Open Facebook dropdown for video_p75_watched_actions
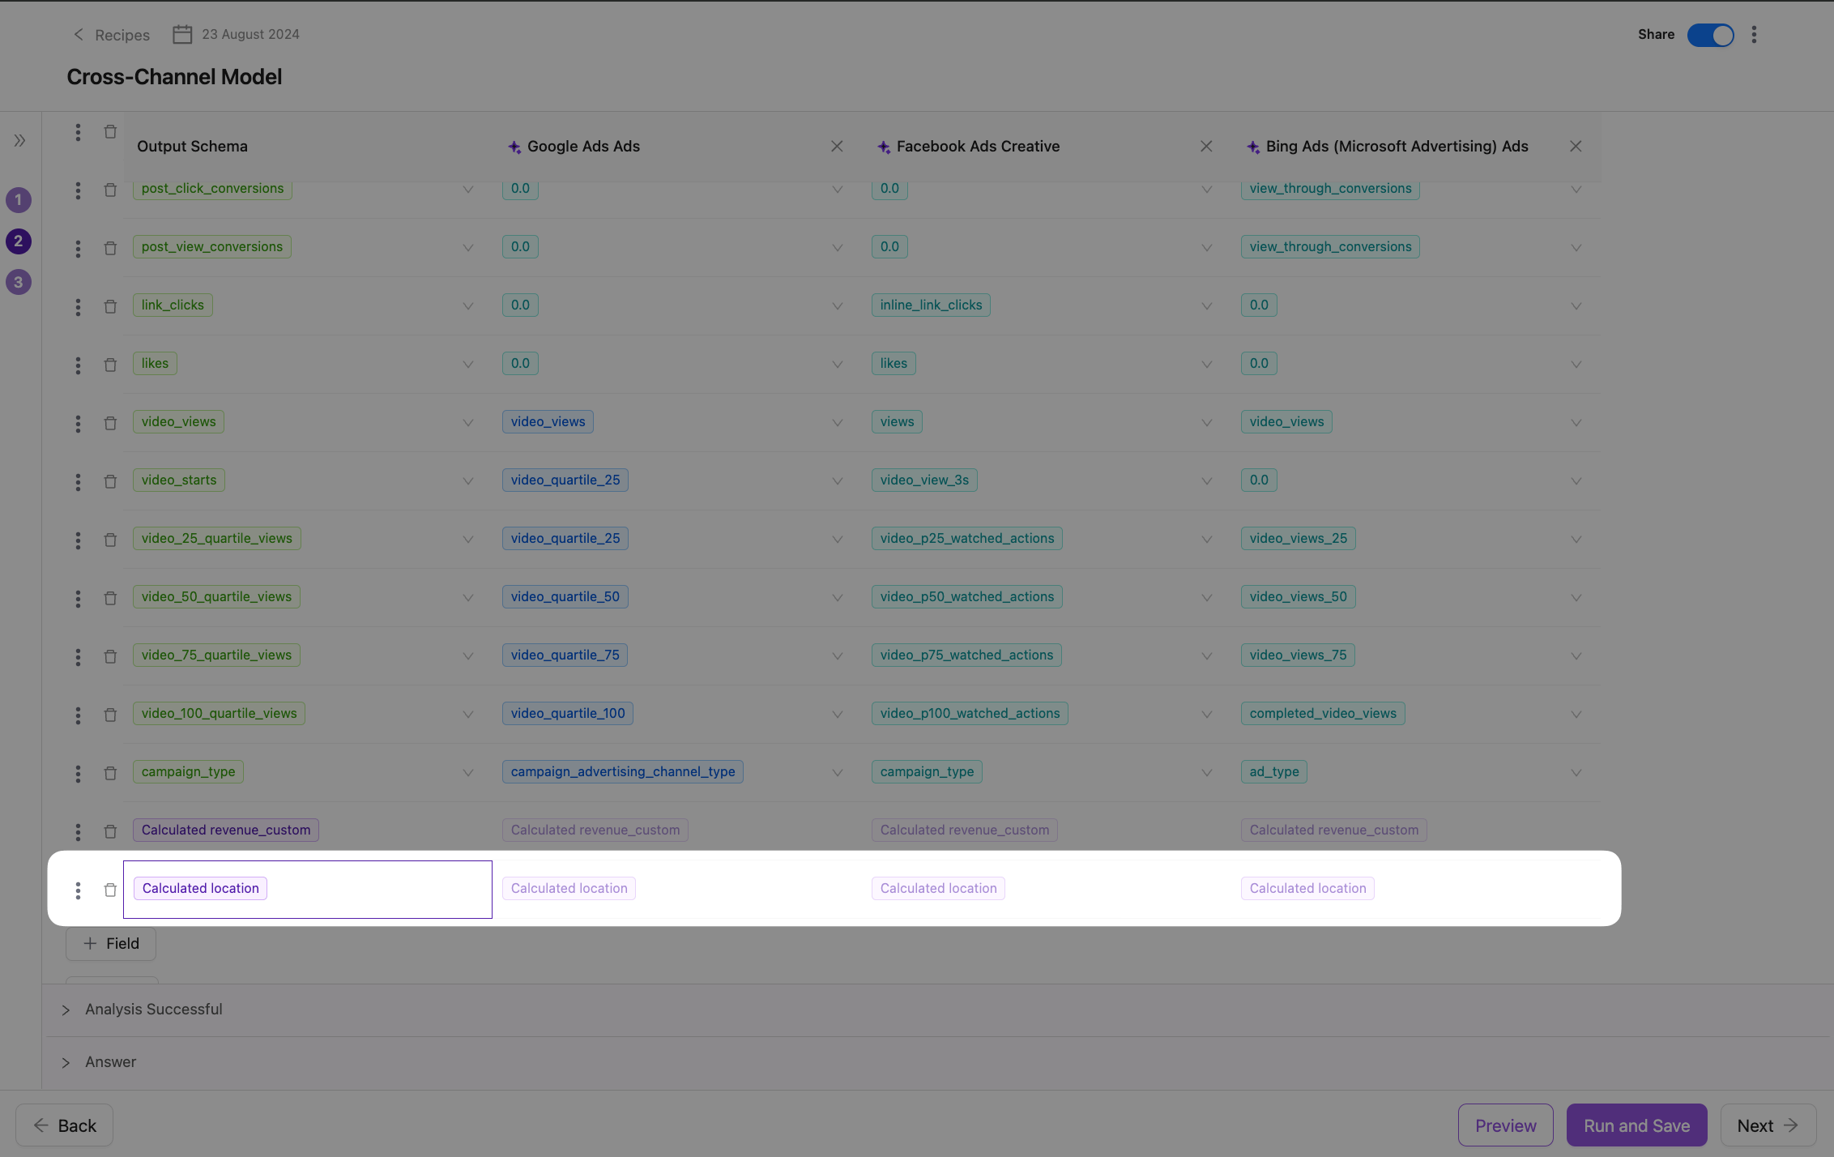Screen dimensions: 1834x1157 click(x=1207, y=656)
